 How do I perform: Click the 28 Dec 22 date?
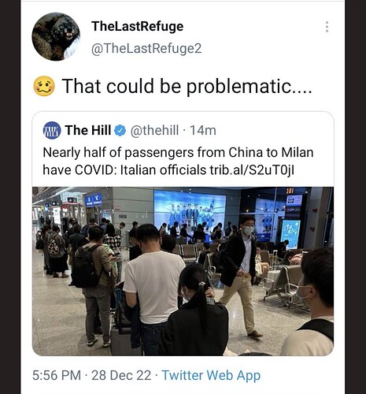click(121, 375)
